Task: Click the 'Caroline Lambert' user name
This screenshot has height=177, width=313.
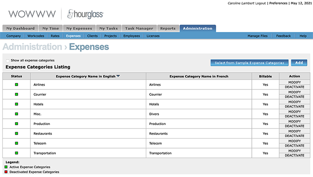Action: tap(241, 3)
